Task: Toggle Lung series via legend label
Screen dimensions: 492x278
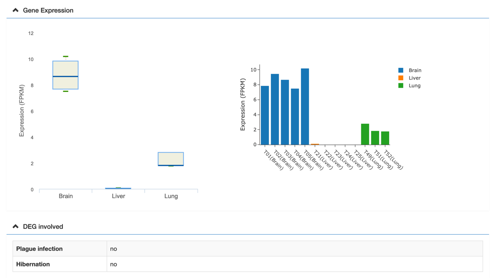Action: point(415,86)
